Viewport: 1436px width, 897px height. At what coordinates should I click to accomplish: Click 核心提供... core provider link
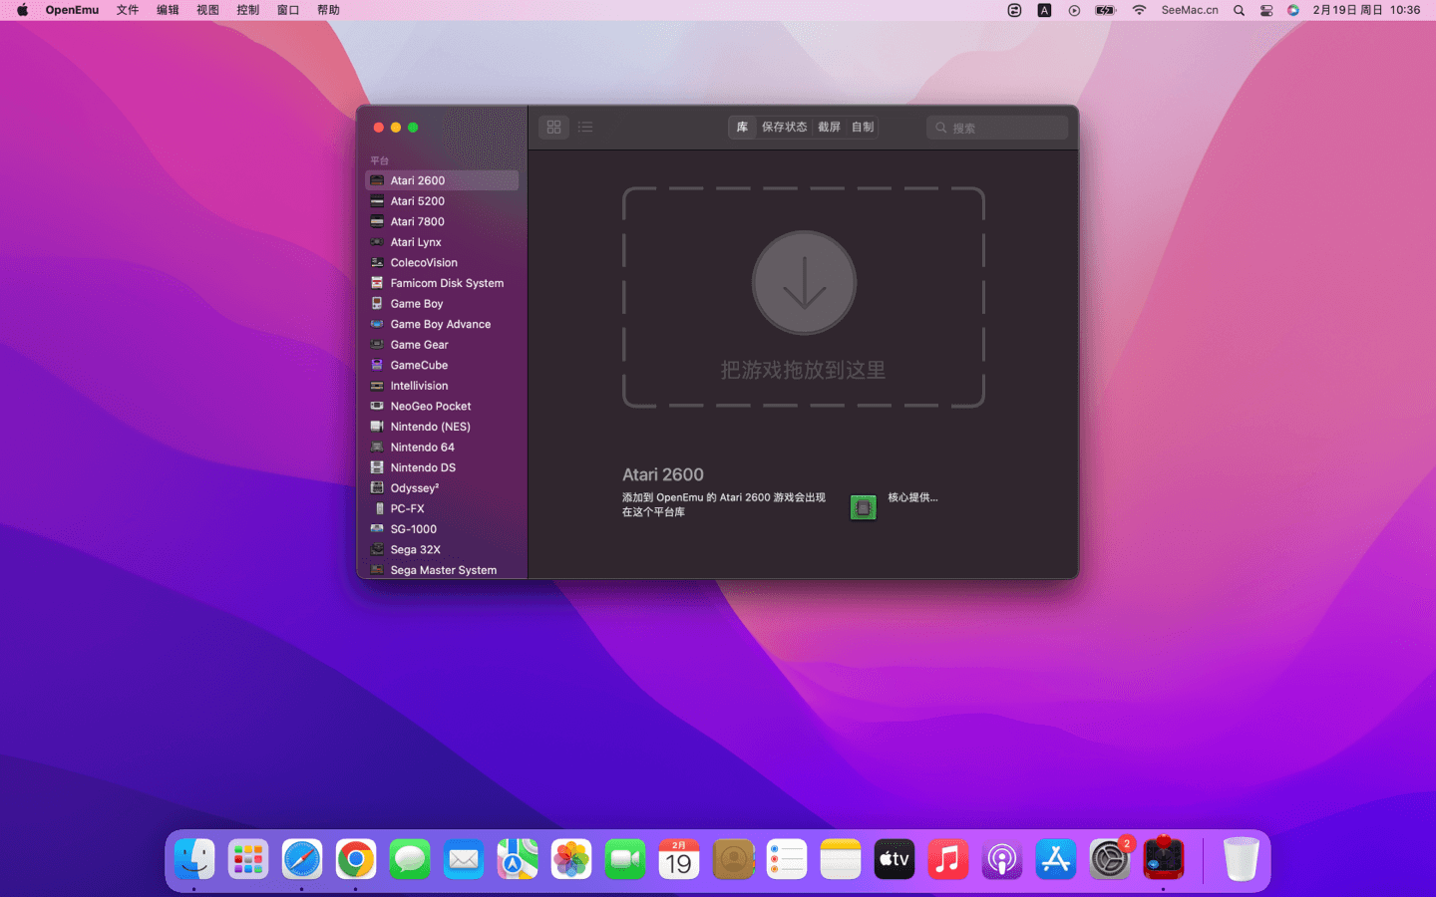913,497
